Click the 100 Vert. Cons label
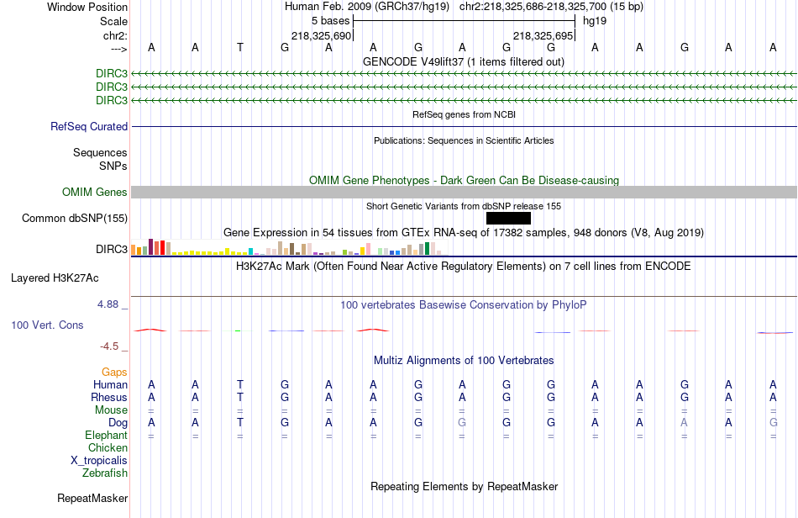The height and width of the screenshot is (518, 798). point(47,325)
